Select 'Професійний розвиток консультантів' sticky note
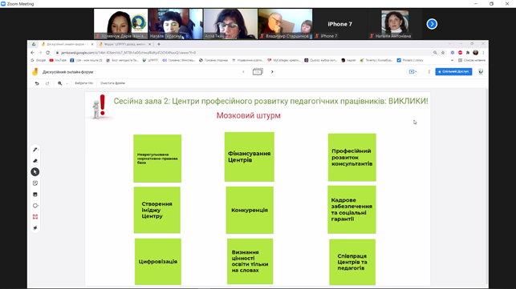The image size is (516, 289). (351, 157)
